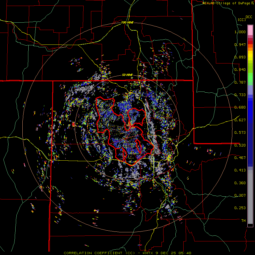Select the 0.627 scale value
Image resolution: width=255 pixels, height=255 pixels.
[x=240, y=120]
